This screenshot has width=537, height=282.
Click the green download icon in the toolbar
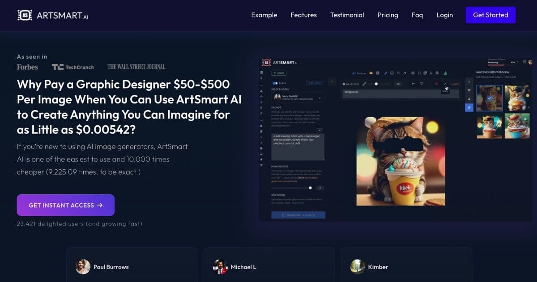(x=445, y=73)
